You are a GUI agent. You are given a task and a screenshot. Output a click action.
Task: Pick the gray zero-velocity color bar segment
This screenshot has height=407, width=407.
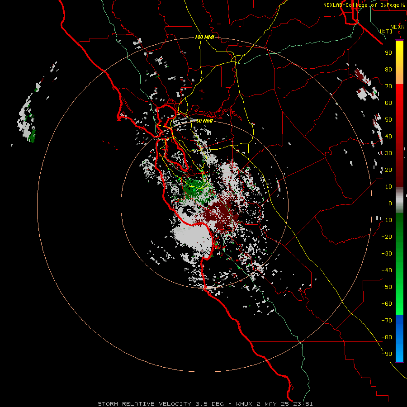tap(399, 200)
